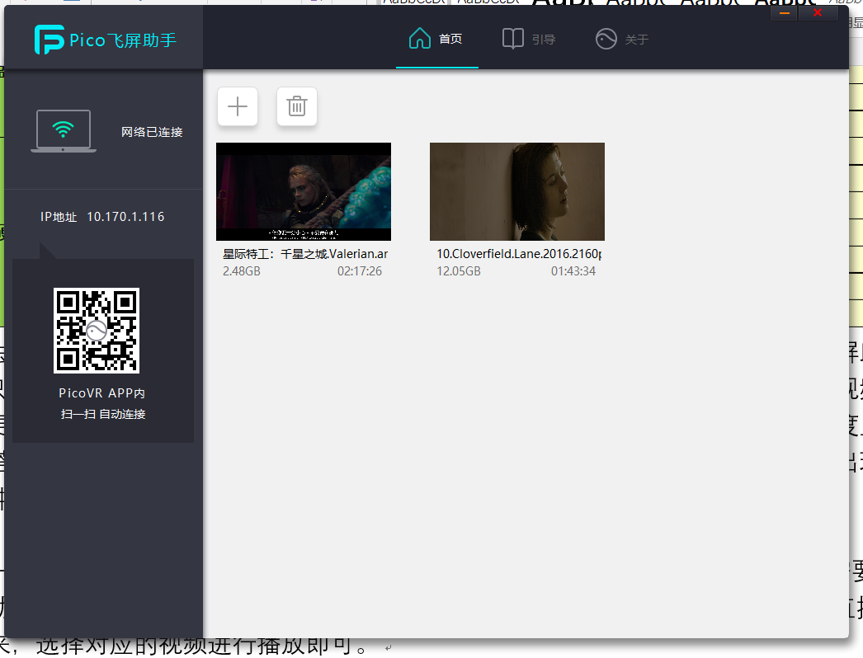Select the 10.Cloverfield.Lane video thumbnail

point(517,191)
